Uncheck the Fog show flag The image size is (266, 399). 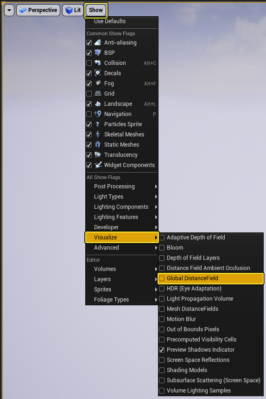point(89,84)
